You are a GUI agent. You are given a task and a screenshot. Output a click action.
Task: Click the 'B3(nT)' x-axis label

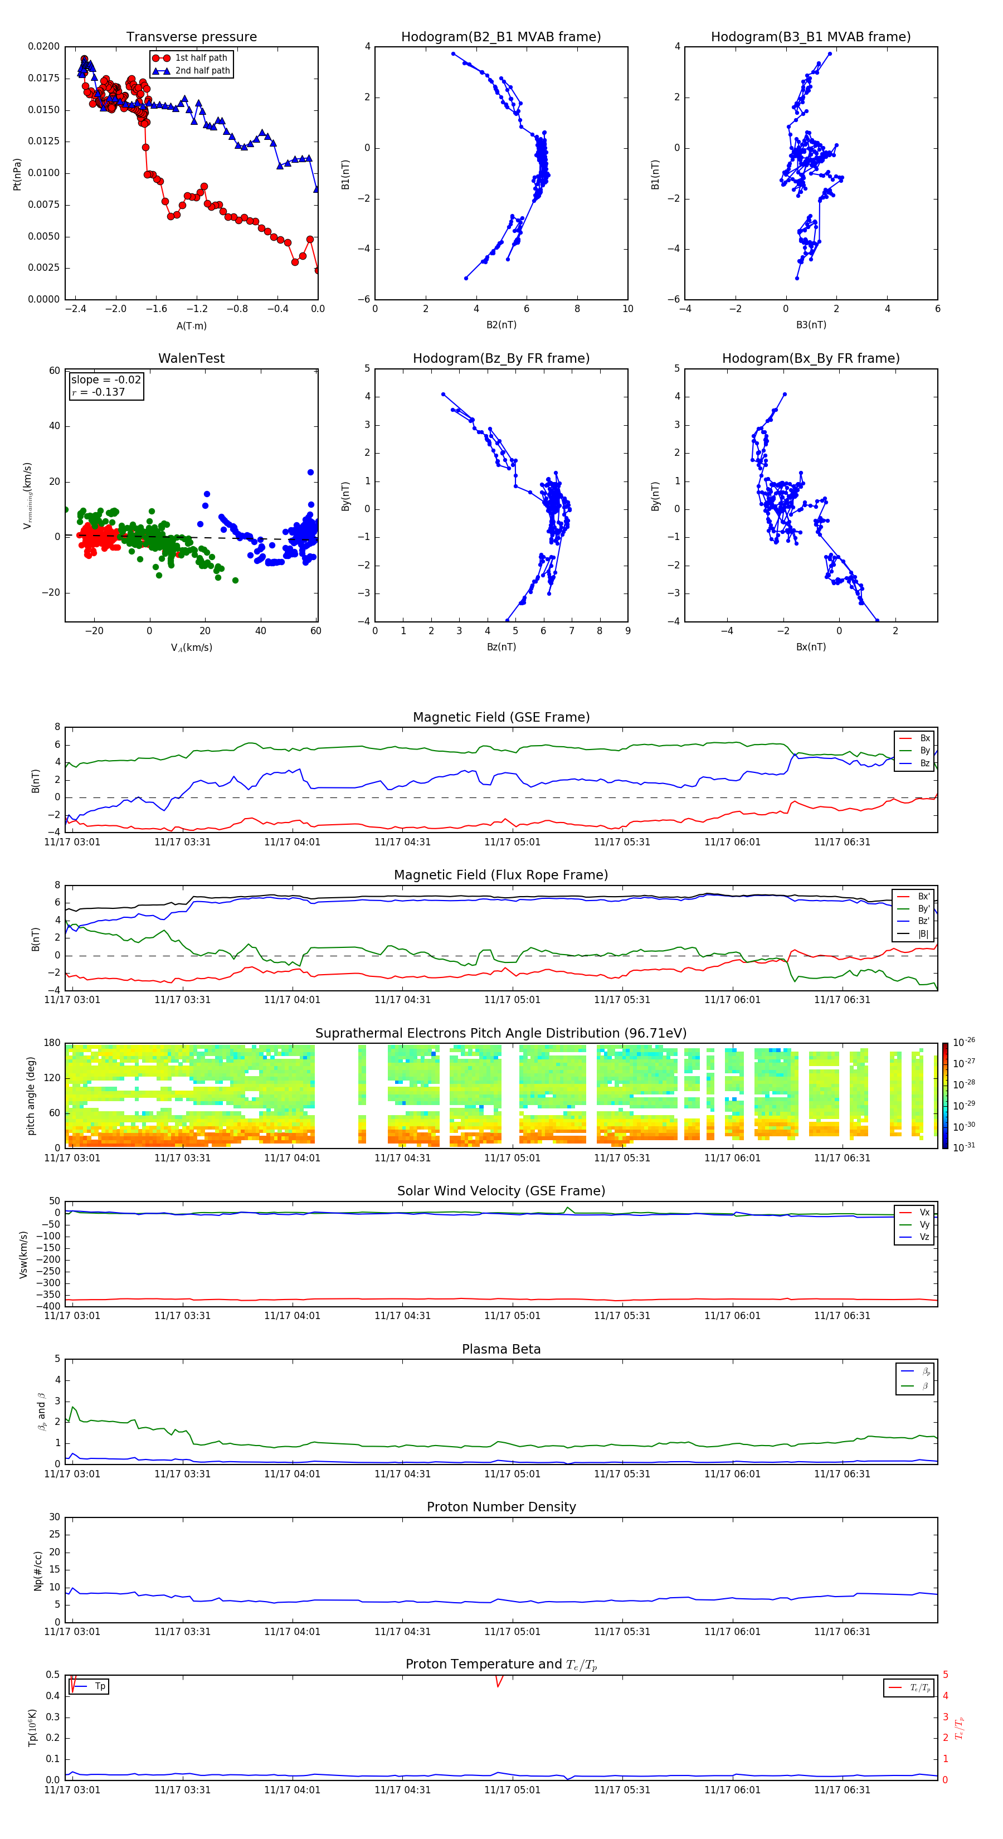[x=811, y=325]
